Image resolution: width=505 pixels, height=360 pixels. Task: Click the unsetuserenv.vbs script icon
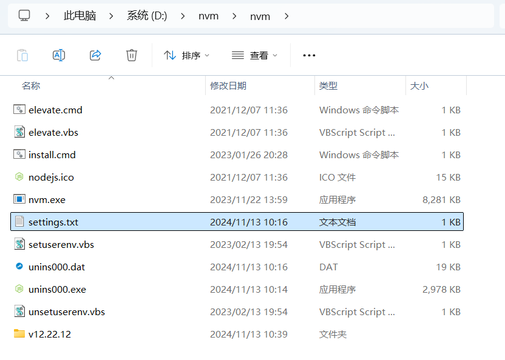19,312
